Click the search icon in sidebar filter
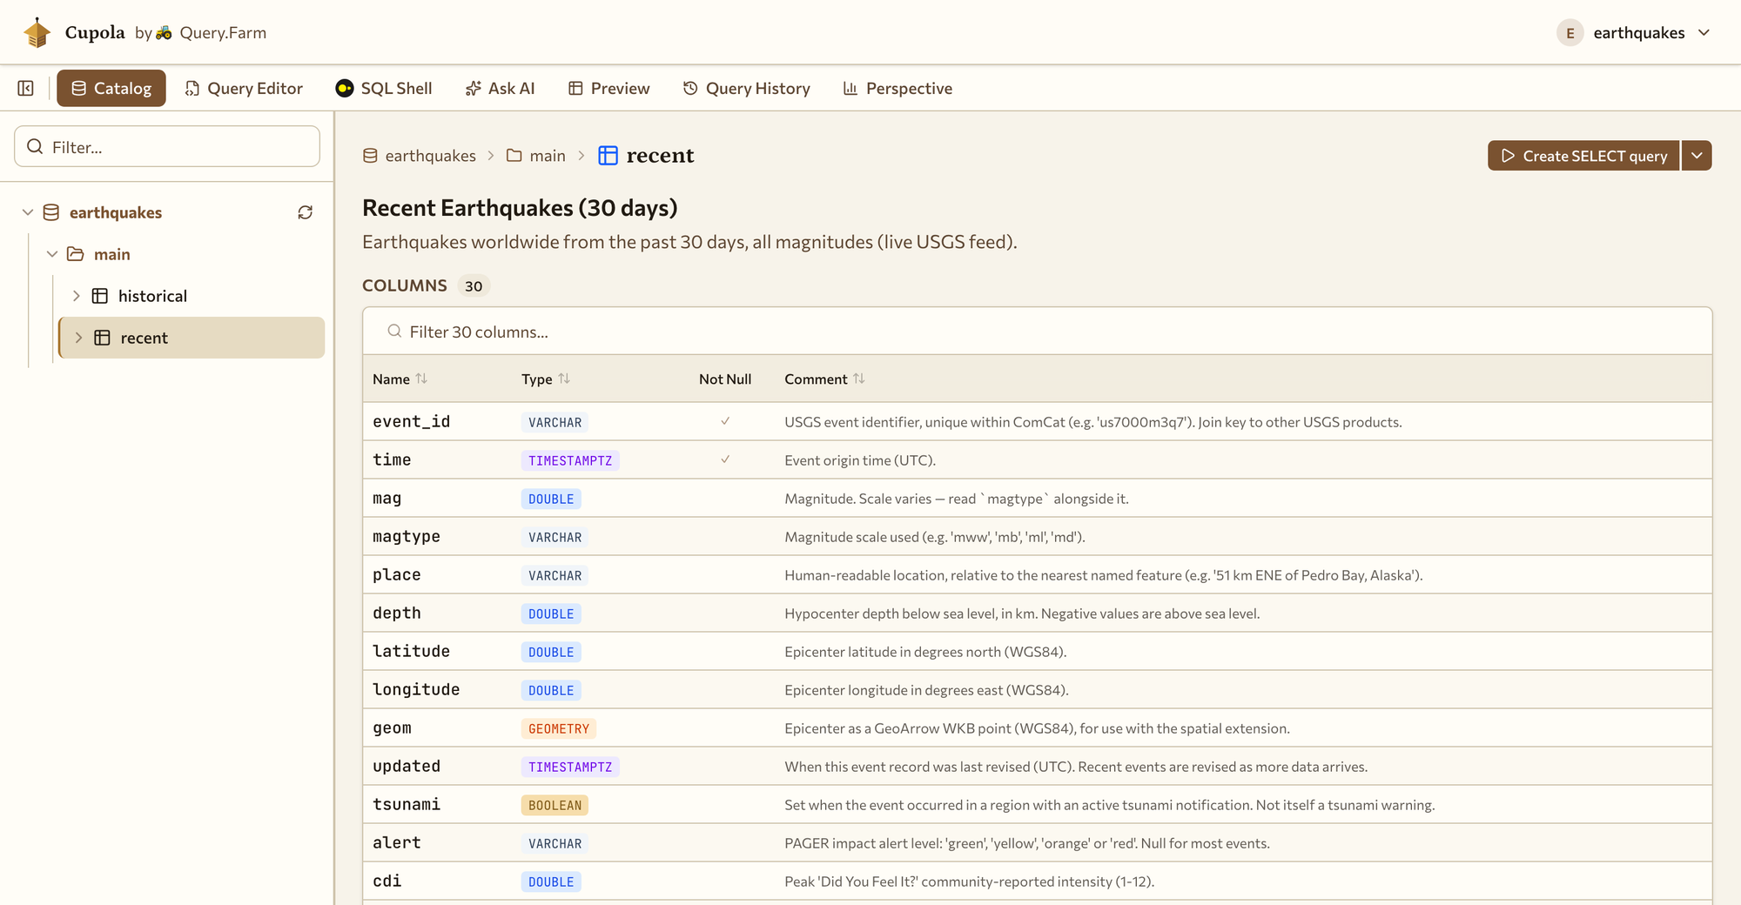 pyautogui.click(x=35, y=146)
